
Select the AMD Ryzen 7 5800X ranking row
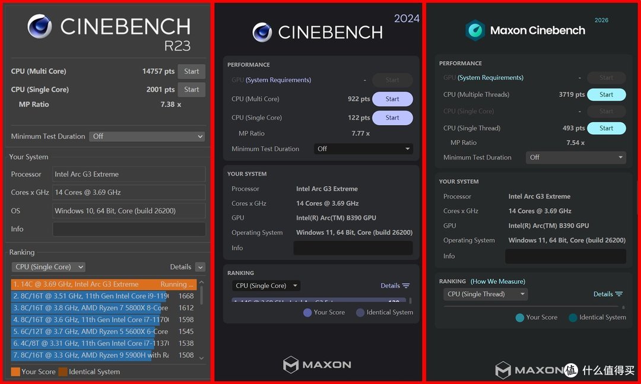pyautogui.click(x=104, y=308)
